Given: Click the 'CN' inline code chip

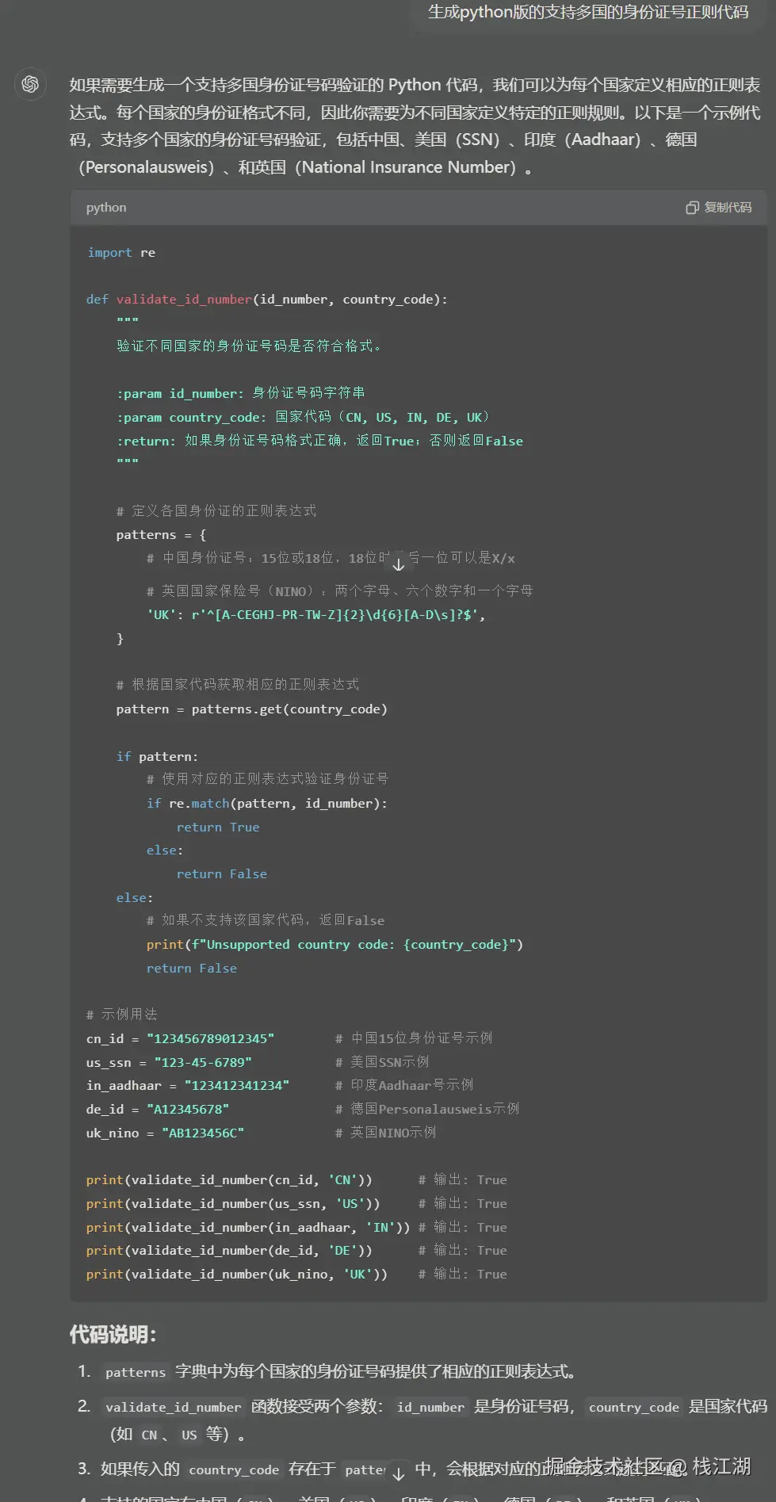Looking at the screenshot, I should pos(149,1435).
